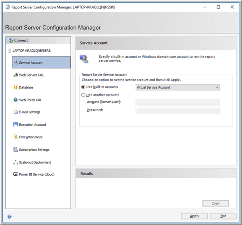Click the Service Account sidebar icon
This screenshot has width=242, height=225.
point(15,62)
